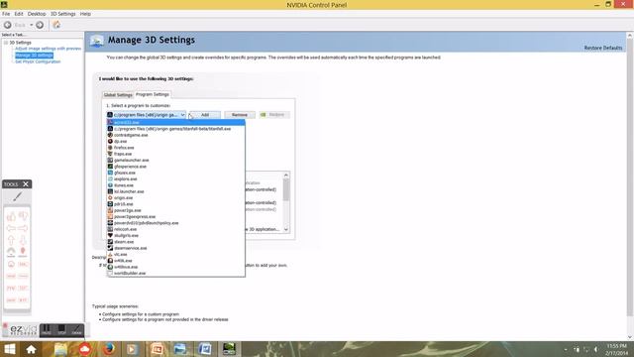The height and width of the screenshot is (357, 634).
Task: Choose steam.exe from the list
Action: pos(176,242)
